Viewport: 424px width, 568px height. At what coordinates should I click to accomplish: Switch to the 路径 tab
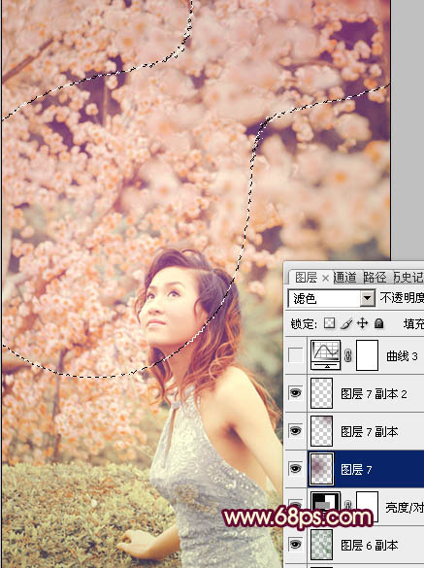click(375, 278)
